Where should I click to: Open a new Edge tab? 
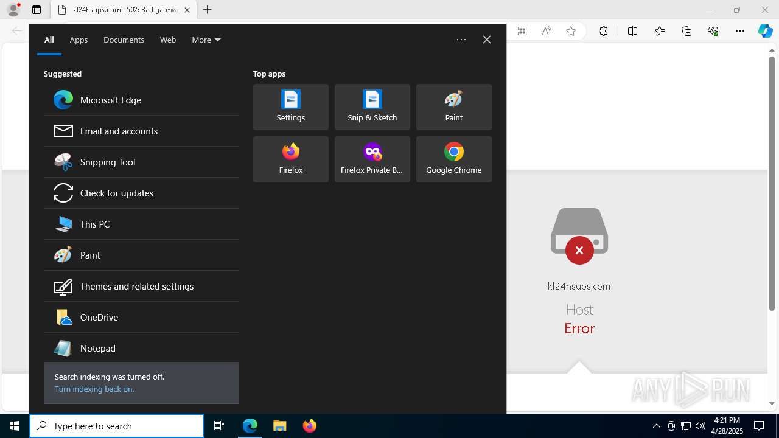(208, 10)
